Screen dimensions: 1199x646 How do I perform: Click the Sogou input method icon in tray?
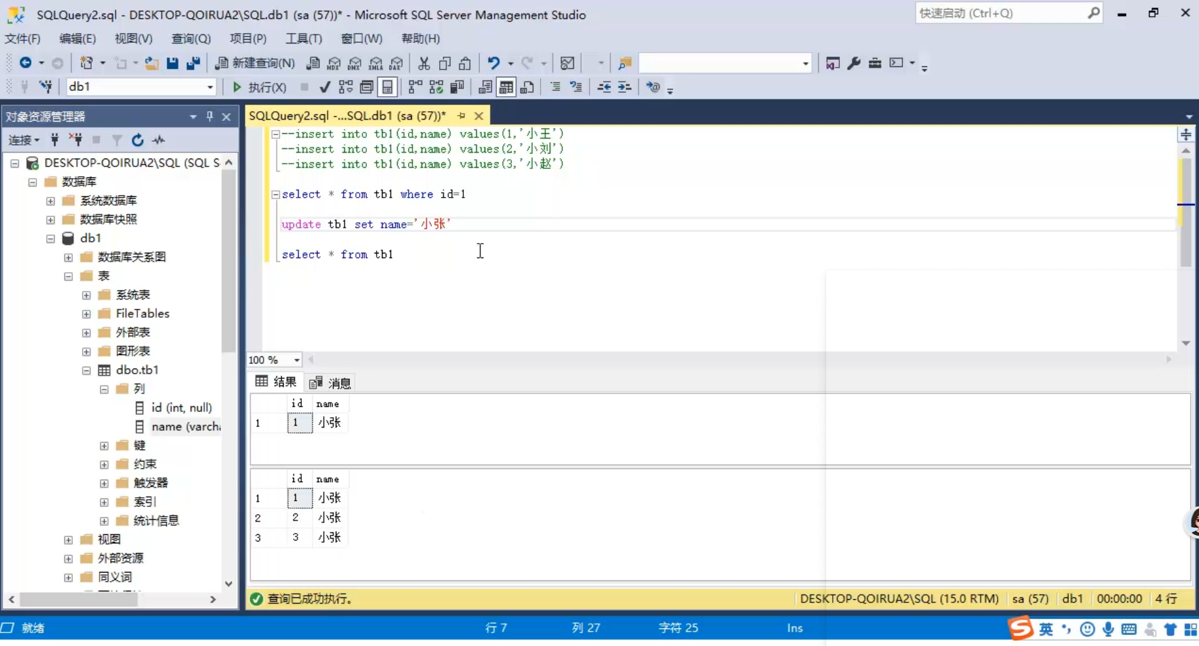coord(1021,628)
